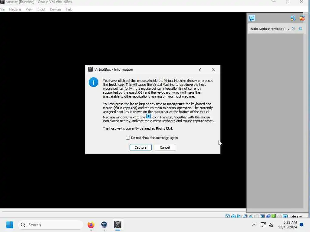The height and width of the screenshot is (232, 310).
Task: Click the network icon in system tray
Action: [263, 225]
